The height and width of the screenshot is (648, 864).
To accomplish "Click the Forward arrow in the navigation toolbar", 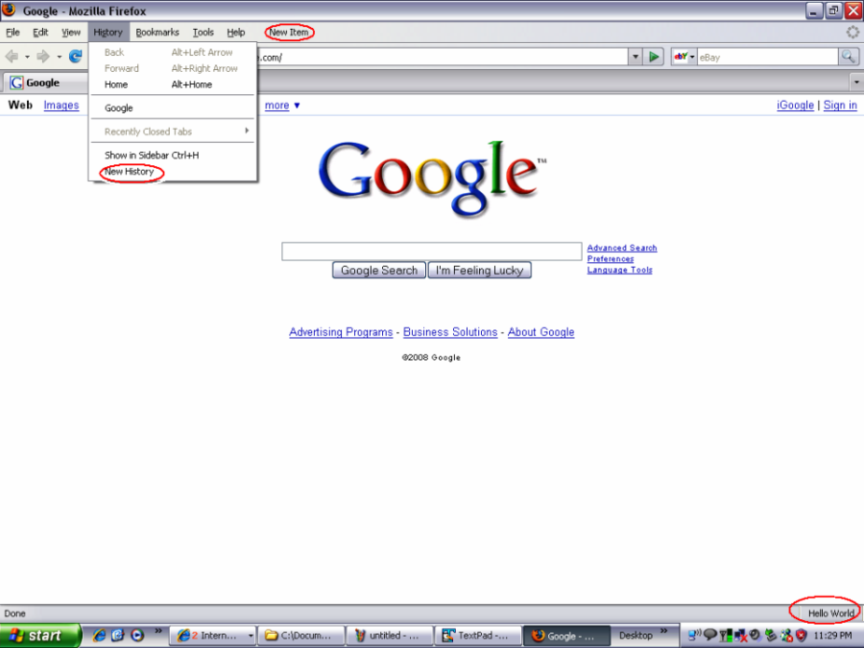I will (x=43, y=57).
